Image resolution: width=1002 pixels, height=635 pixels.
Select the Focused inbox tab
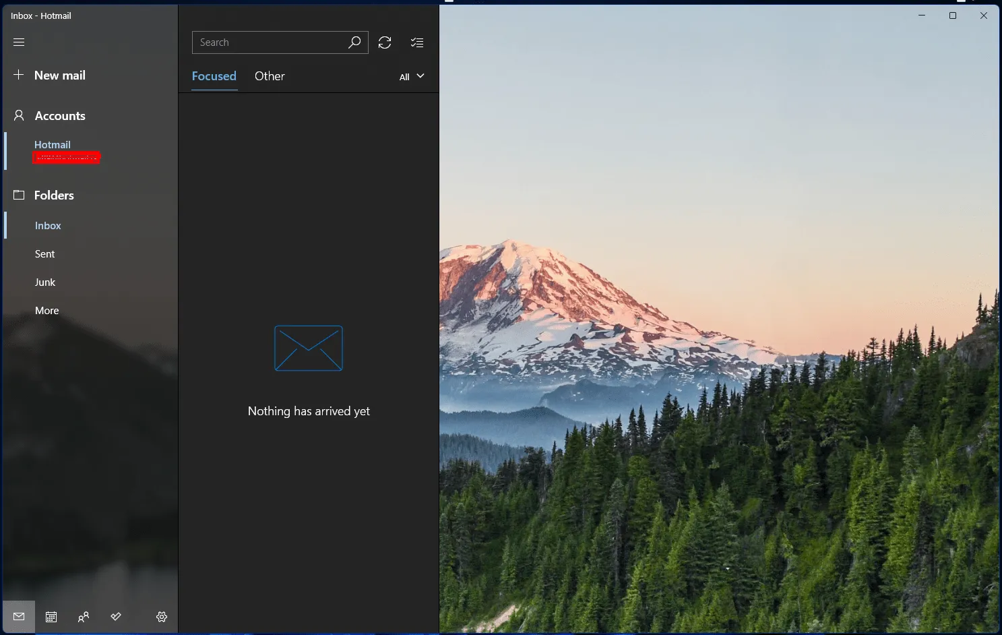[x=214, y=76]
